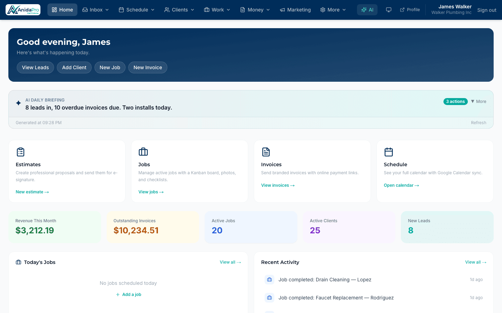Click the Jobs briefcase card icon
The width and height of the screenshot is (502, 313).
[x=143, y=152]
